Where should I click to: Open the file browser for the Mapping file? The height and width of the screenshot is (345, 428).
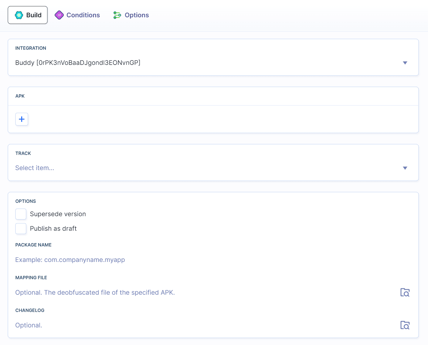(405, 292)
